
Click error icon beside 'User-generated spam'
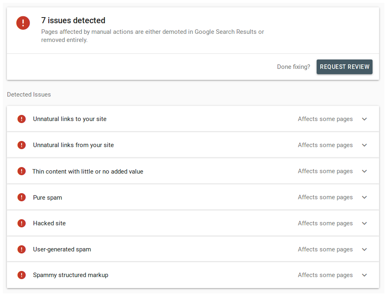[22, 249]
